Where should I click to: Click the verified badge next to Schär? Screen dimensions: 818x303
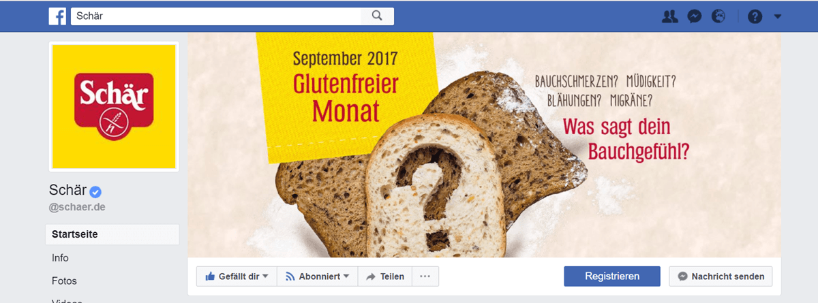[96, 191]
